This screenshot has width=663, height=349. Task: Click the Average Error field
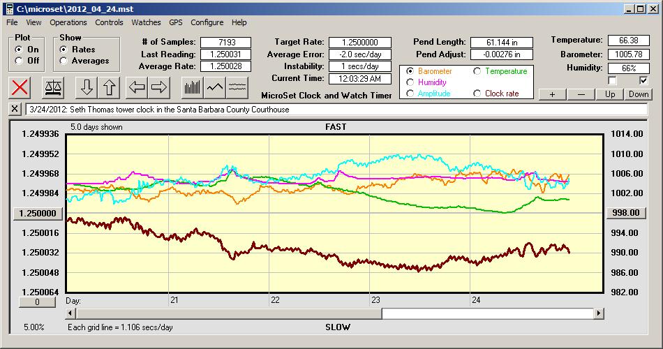[x=360, y=54]
